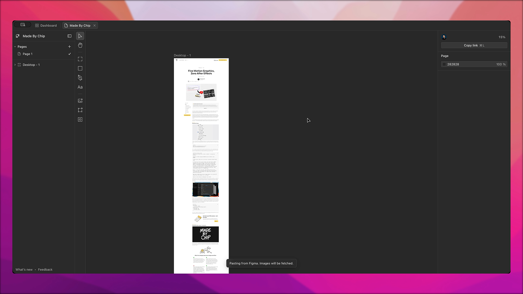This screenshot has height=294, width=523.
Task: Close the Made By Chip tab
Action: [x=94, y=26]
